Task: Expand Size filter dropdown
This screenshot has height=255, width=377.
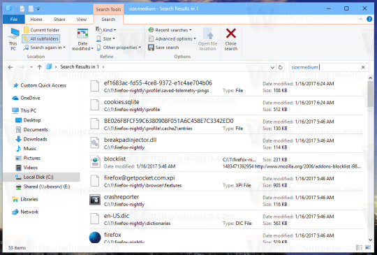Action: (x=105, y=38)
